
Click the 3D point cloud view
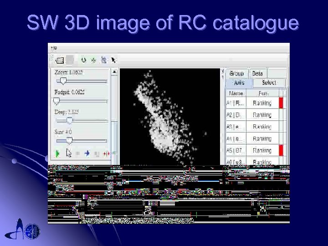click(169, 117)
